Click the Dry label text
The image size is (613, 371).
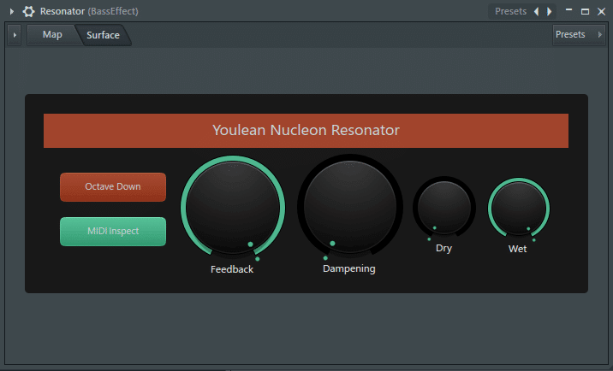(443, 249)
